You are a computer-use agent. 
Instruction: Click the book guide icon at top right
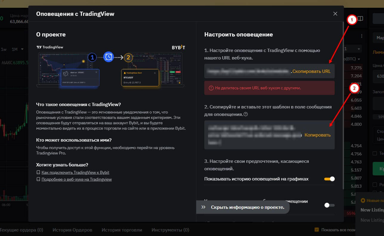click(360, 19)
